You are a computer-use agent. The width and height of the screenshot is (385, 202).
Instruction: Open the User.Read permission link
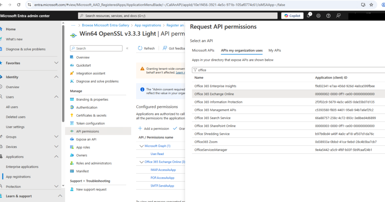[x=157, y=154]
